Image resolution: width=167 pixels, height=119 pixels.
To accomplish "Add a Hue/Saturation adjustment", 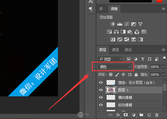I will pos(109,32).
